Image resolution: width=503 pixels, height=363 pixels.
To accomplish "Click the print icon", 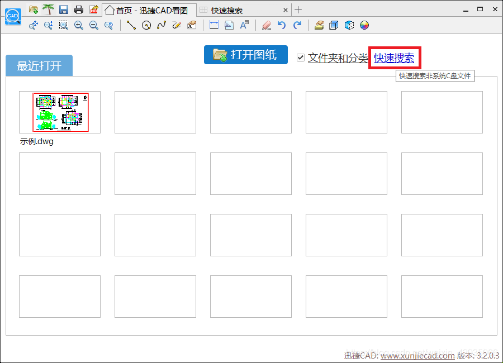I will tap(79, 9).
